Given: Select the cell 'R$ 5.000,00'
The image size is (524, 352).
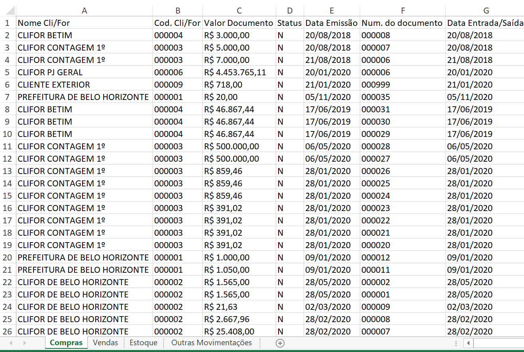Looking at the screenshot, I should [x=239, y=48].
